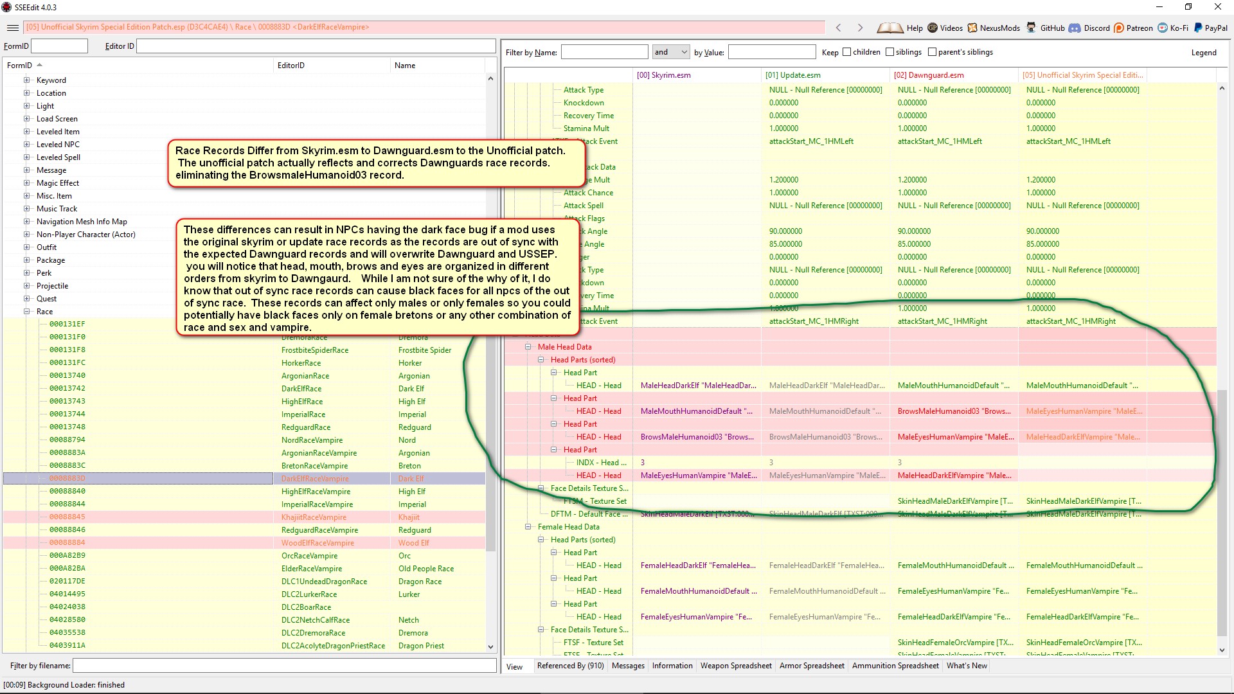Click the forward navigation arrow
Image resolution: width=1234 pixels, height=694 pixels.
(x=860, y=28)
